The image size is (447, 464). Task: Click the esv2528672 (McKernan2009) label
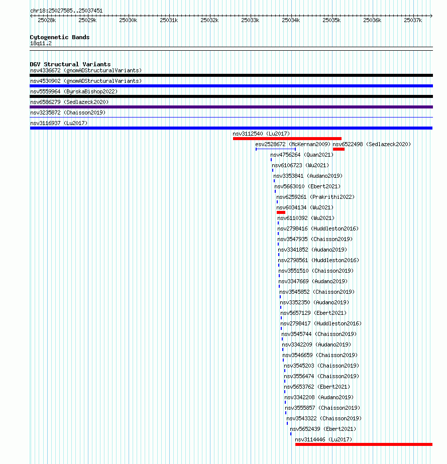coord(293,145)
